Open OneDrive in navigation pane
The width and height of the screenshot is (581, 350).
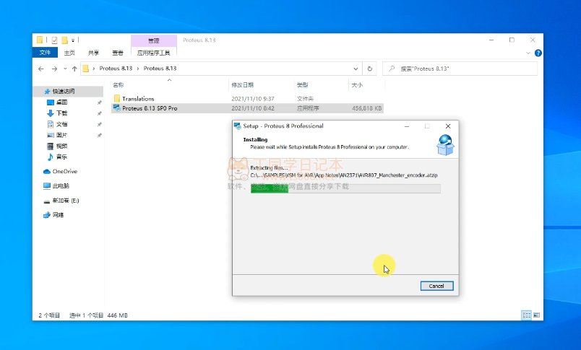tap(64, 171)
